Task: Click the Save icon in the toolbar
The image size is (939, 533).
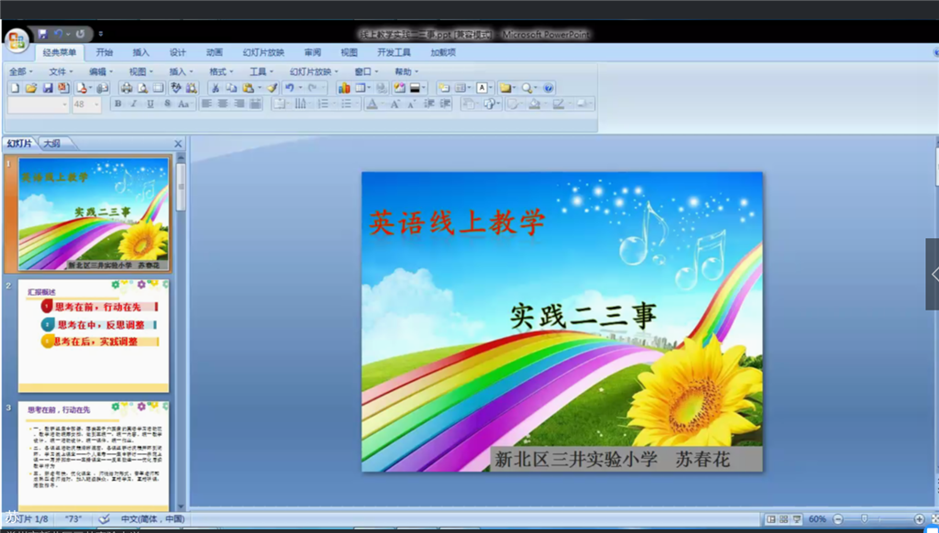Action: click(48, 88)
